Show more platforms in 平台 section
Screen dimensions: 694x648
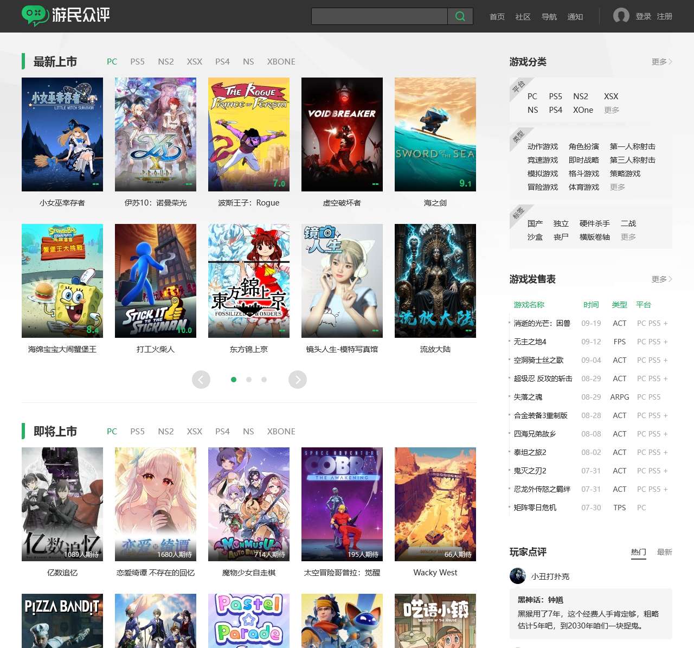pos(612,110)
